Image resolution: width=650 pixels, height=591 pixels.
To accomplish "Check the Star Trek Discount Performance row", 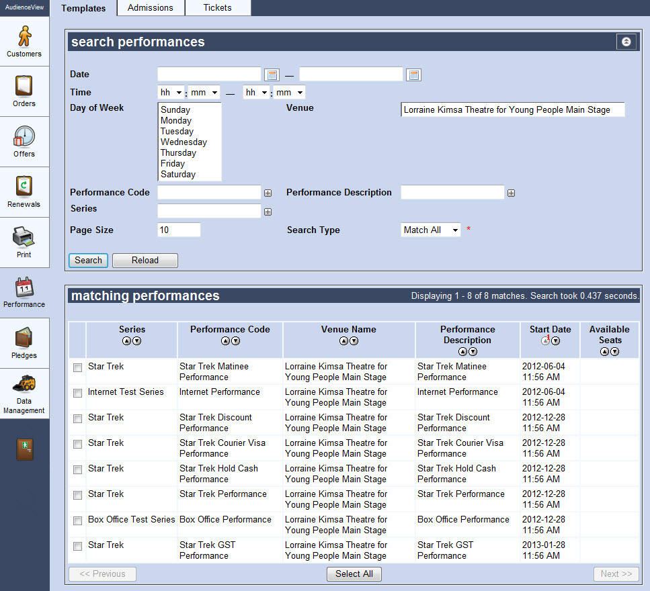I will [x=77, y=418].
